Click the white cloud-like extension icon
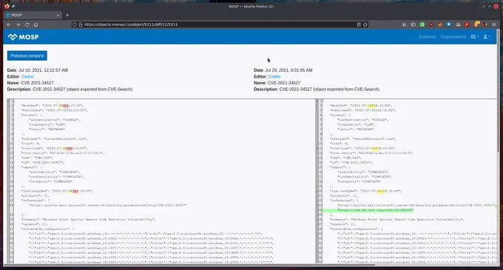 pos(458,24)
